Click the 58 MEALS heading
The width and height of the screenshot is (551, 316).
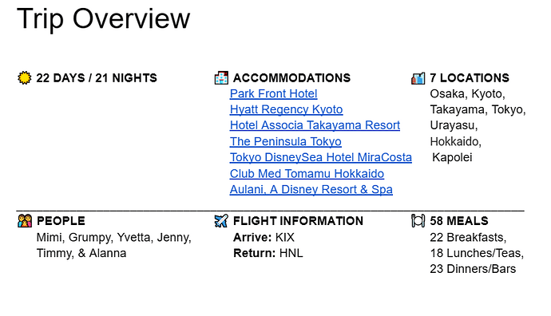[x=459, y=221]
